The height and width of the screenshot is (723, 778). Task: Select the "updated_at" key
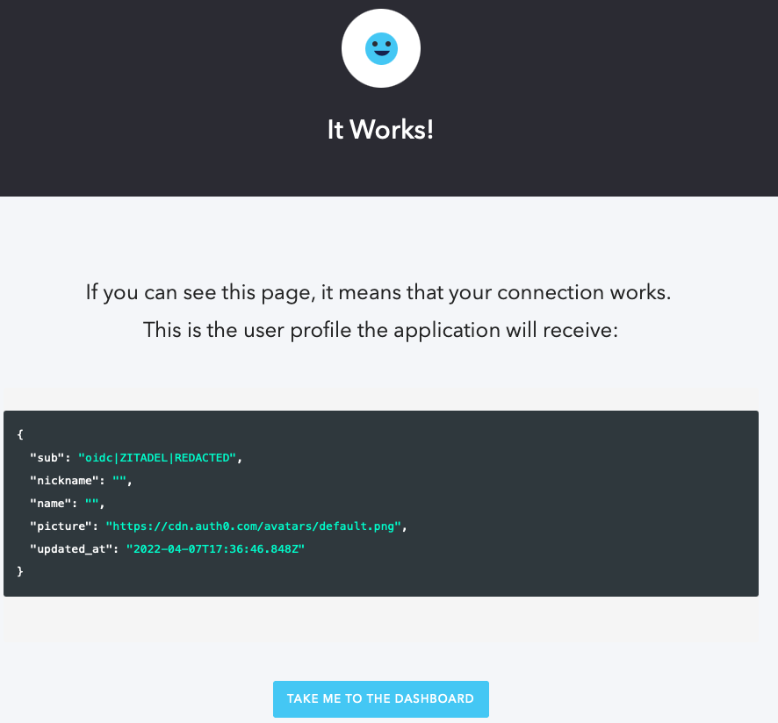tap(71, 548)
